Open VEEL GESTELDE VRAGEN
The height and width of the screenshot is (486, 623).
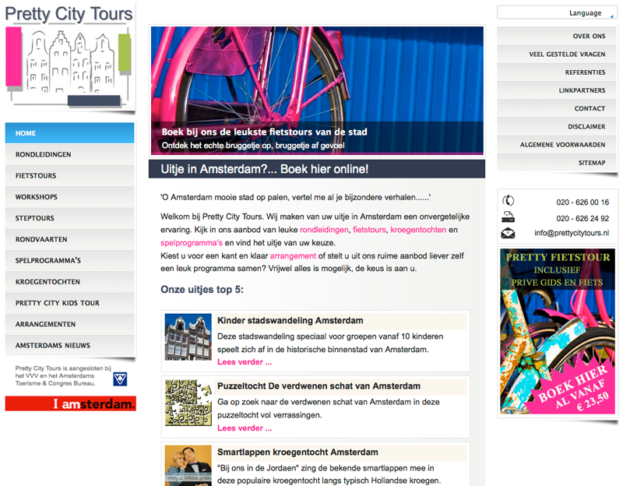pyautogui.click(x=557, y=54)
